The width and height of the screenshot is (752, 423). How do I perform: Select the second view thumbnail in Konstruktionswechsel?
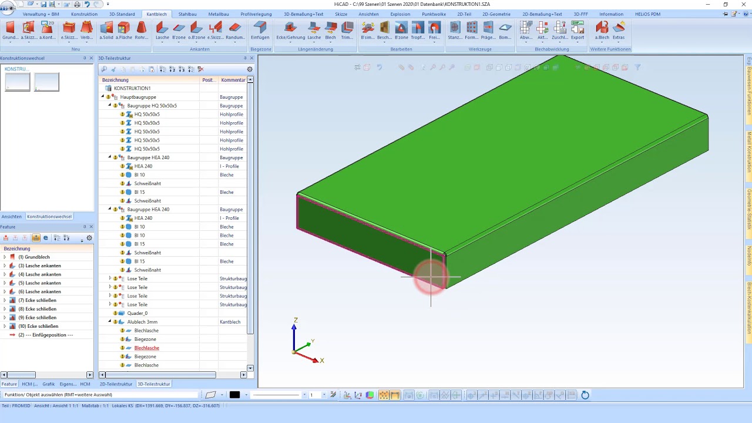point(47,82)
